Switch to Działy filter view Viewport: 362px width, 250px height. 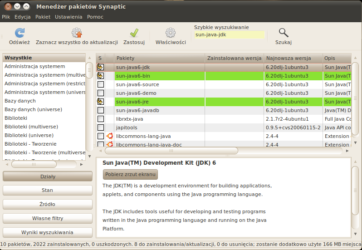click(48, 176)
